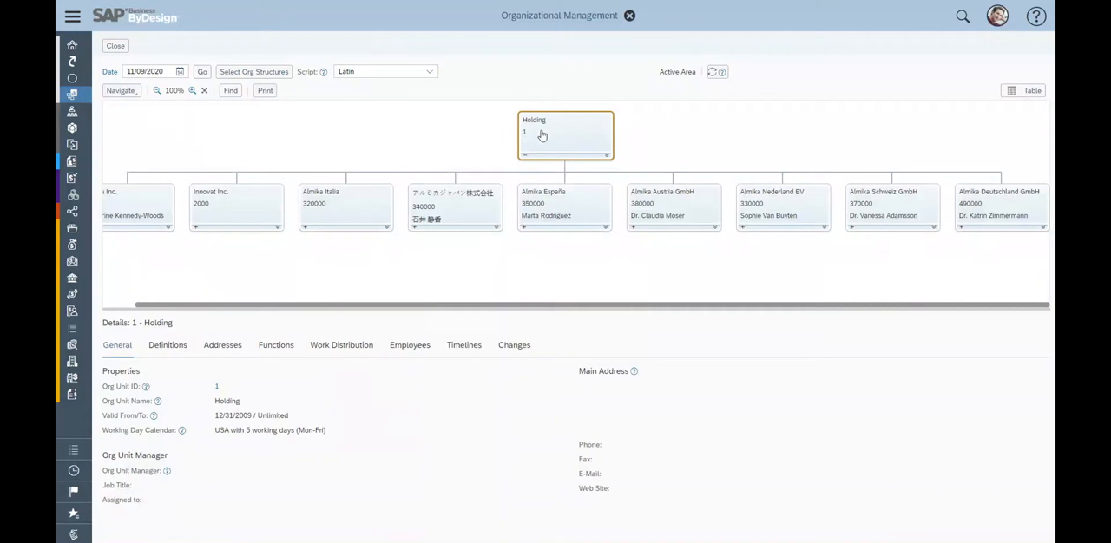This screenshot has width=1111, height=543.
Task: Click the Close button
Action: click(x=115, y=46)
